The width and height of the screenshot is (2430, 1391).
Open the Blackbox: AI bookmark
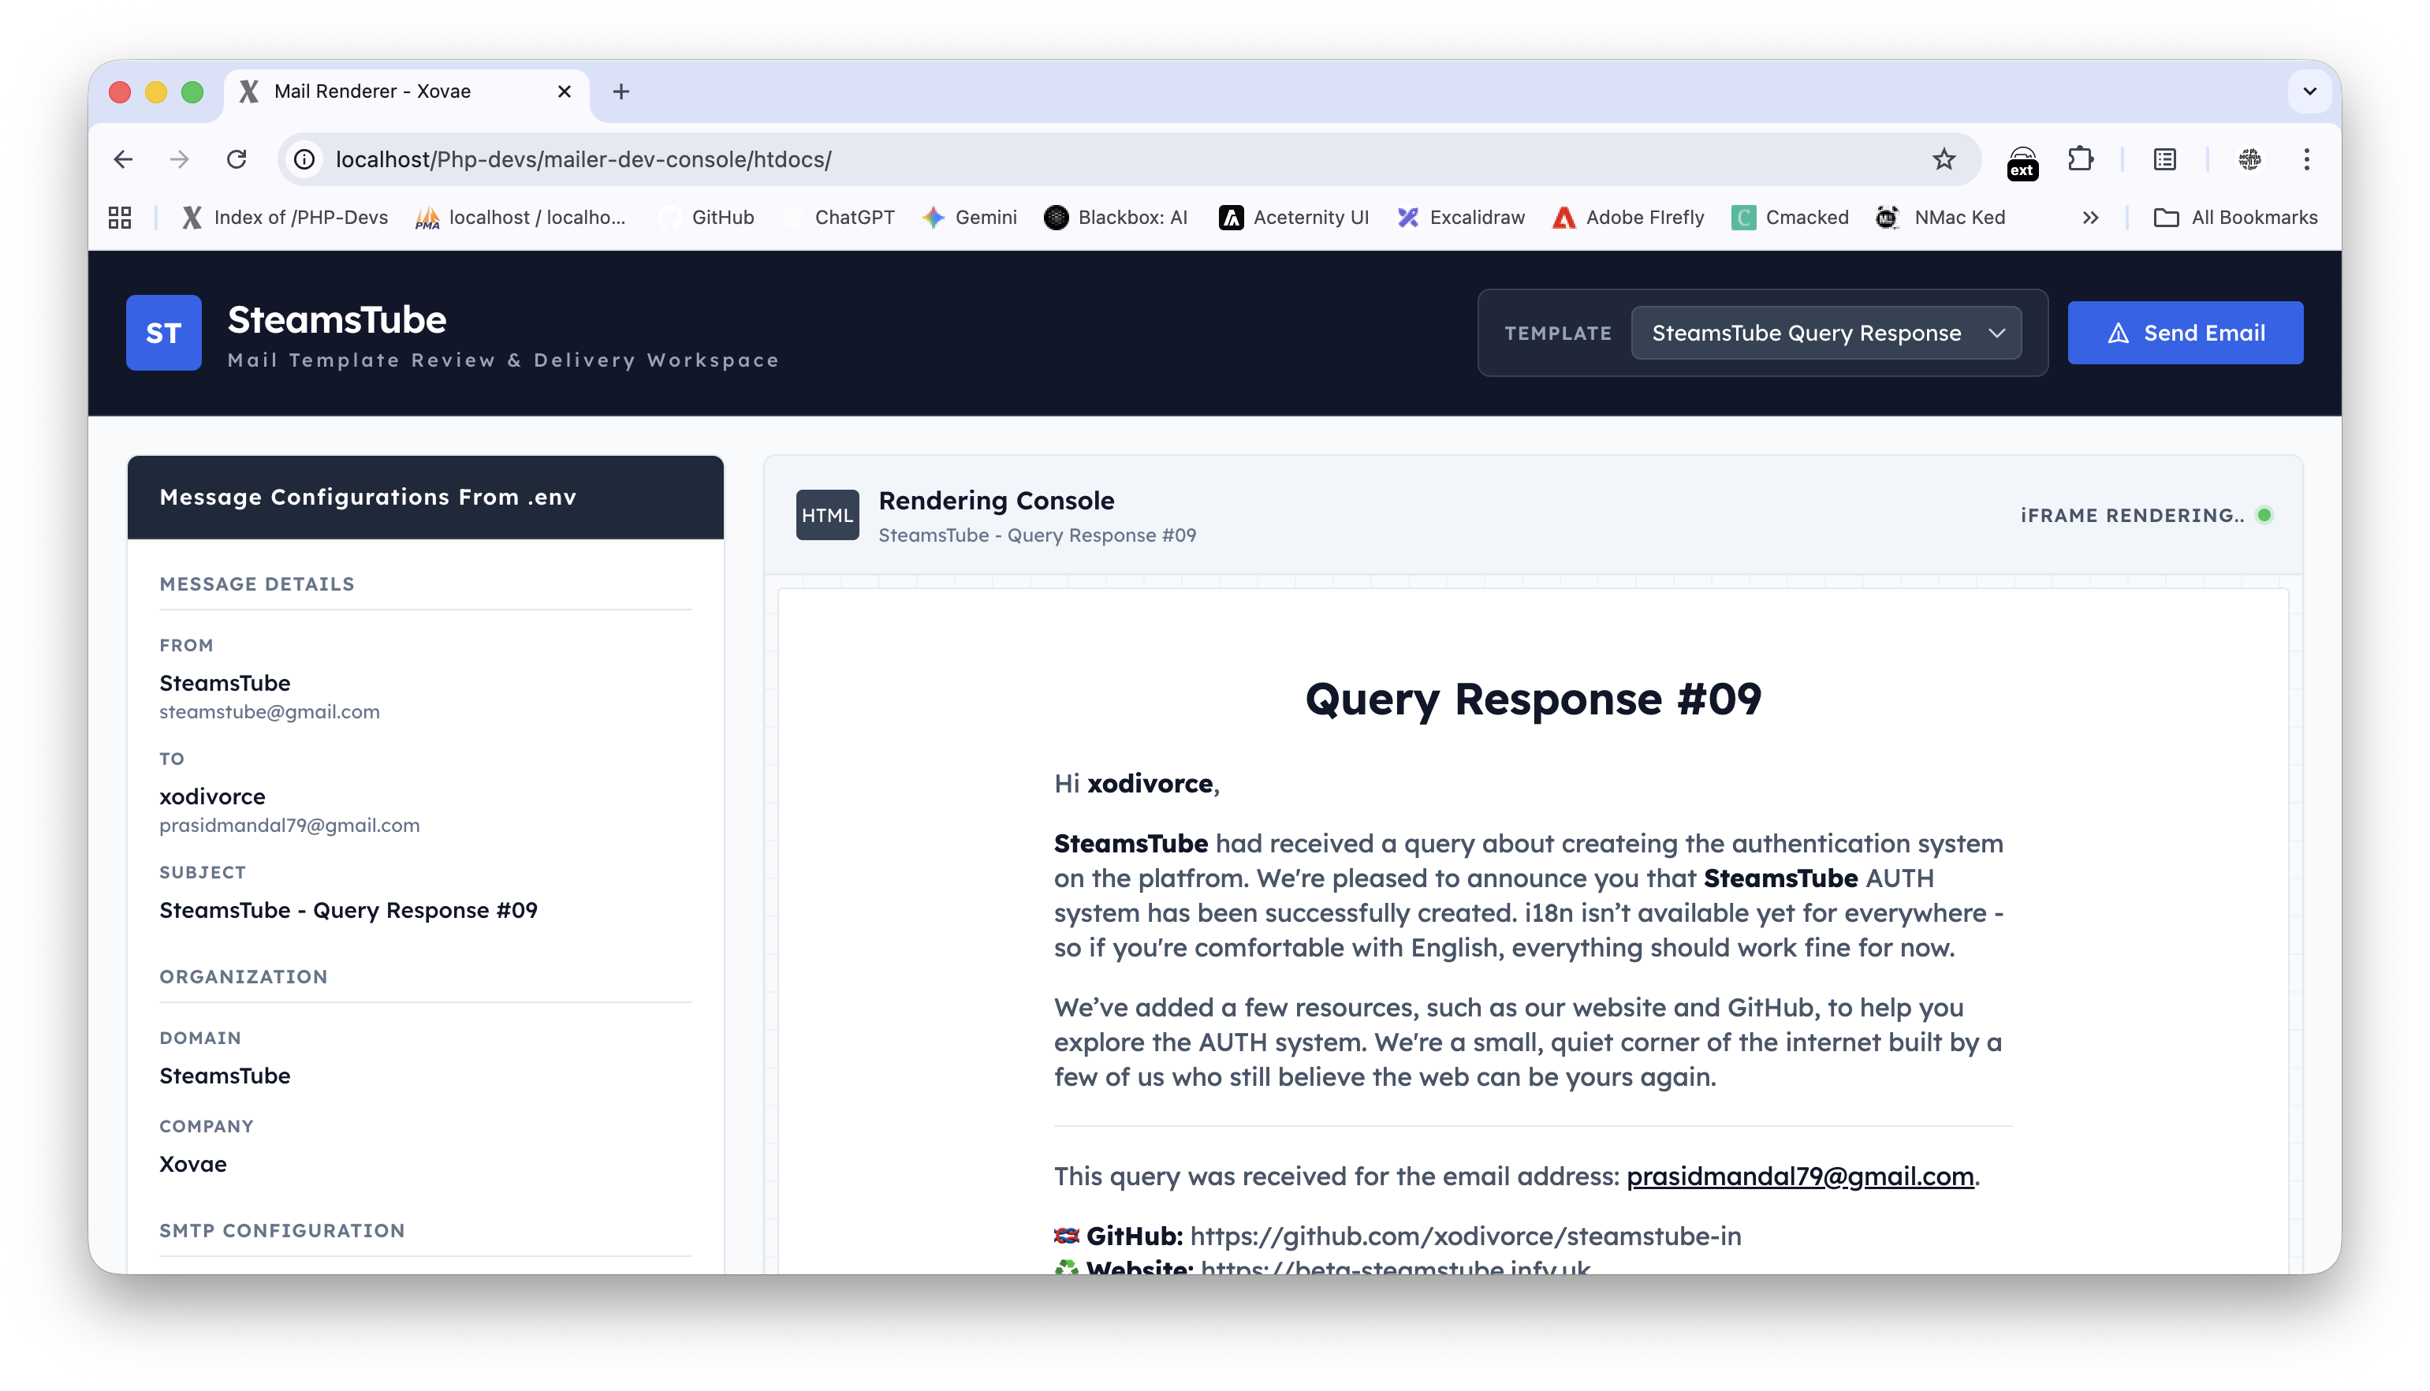(x=1116, y=217)
